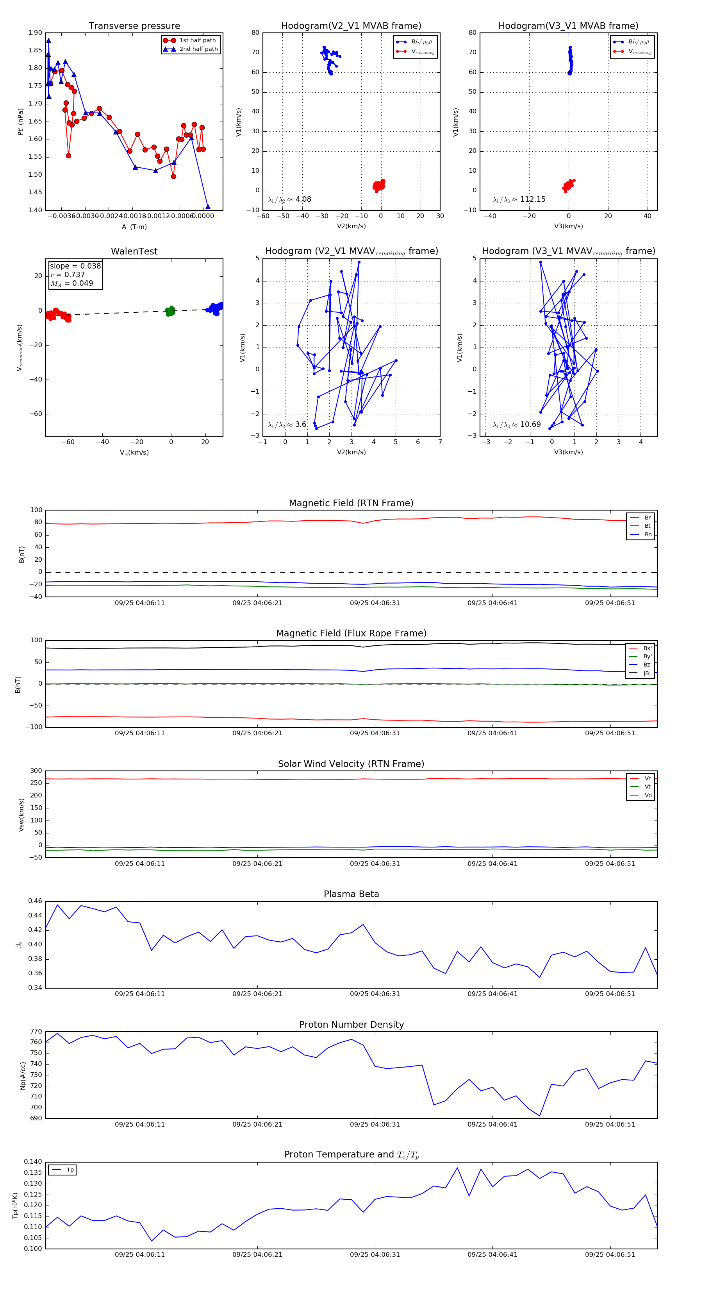Select the 'Bt' legend entry
The image size is (703, 1290).
[x=641, y=526]
